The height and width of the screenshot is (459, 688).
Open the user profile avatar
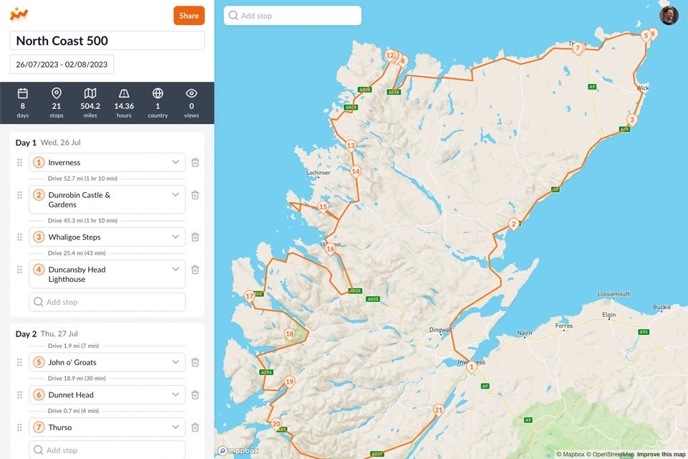click(669, 16)
